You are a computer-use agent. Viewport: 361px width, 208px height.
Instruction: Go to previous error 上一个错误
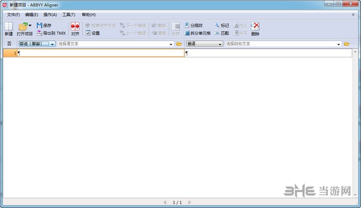(133, 33)
